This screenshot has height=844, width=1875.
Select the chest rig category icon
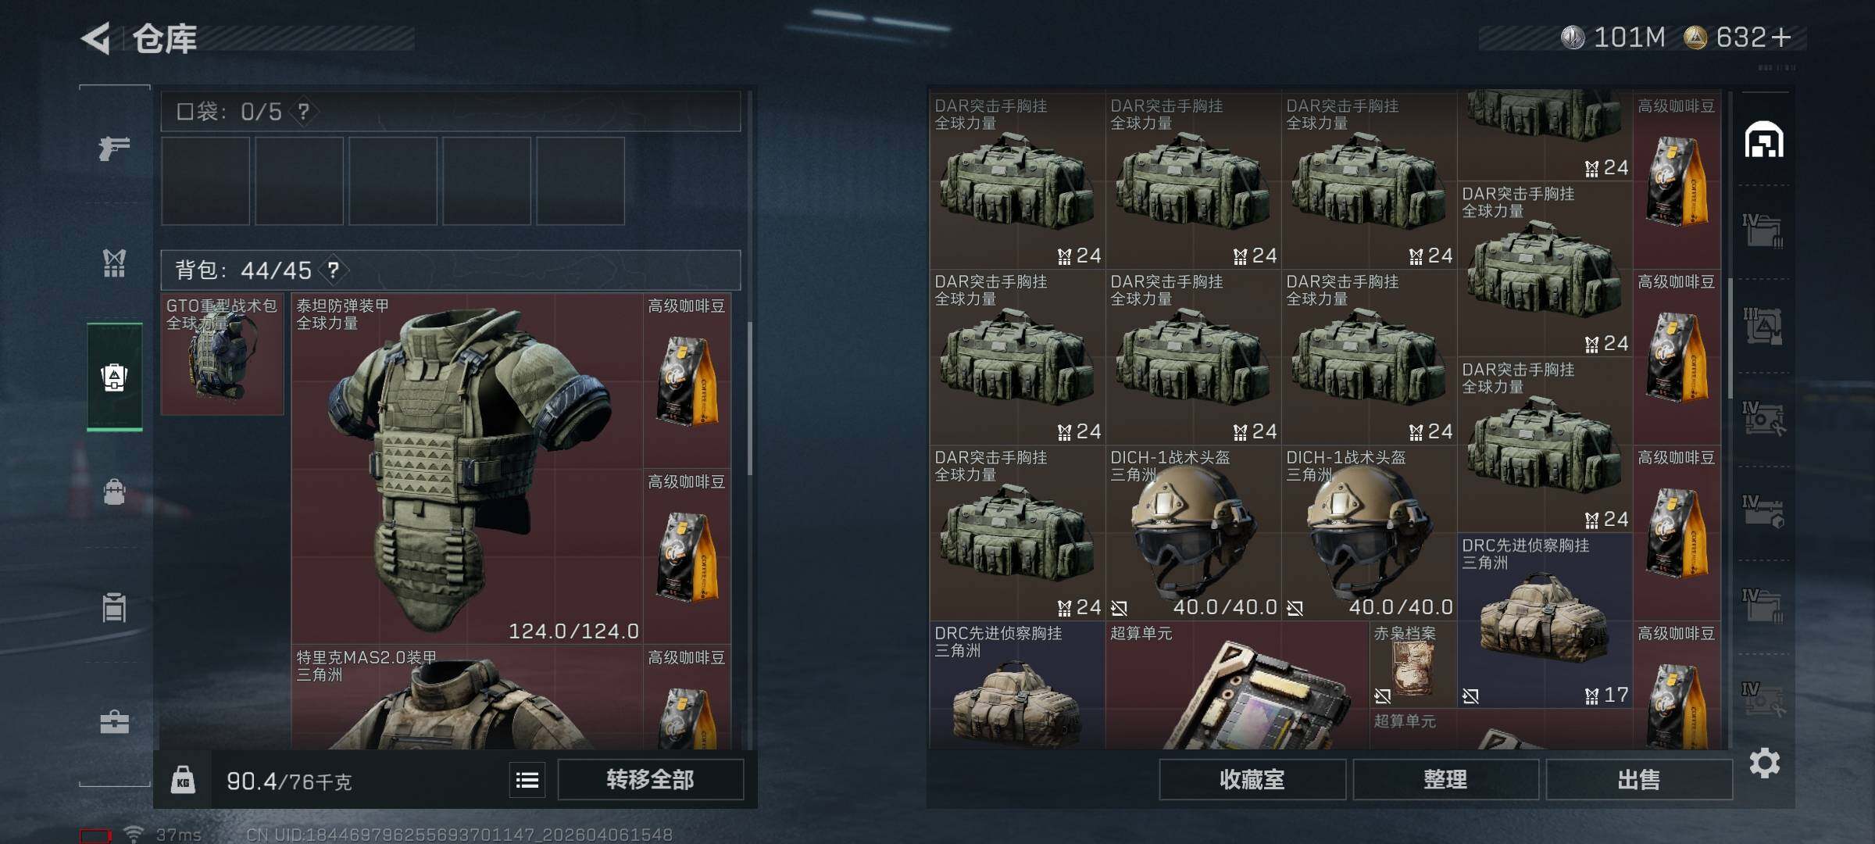114,263
